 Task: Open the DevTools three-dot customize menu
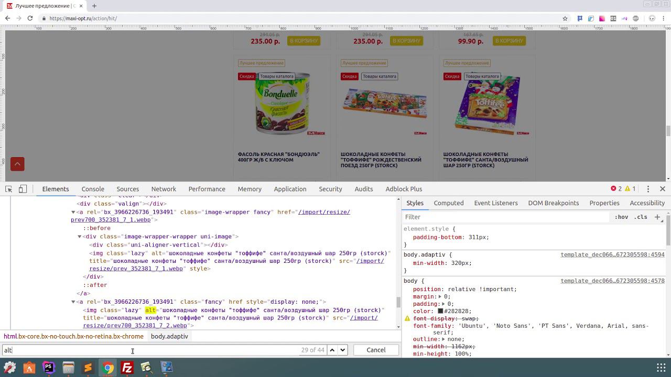648,189
